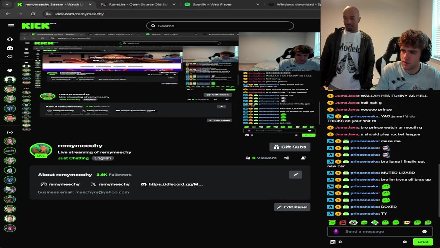Click the browser back arrow
The image size is (440, 248).
pyautogui.click(x=8, y=14)
